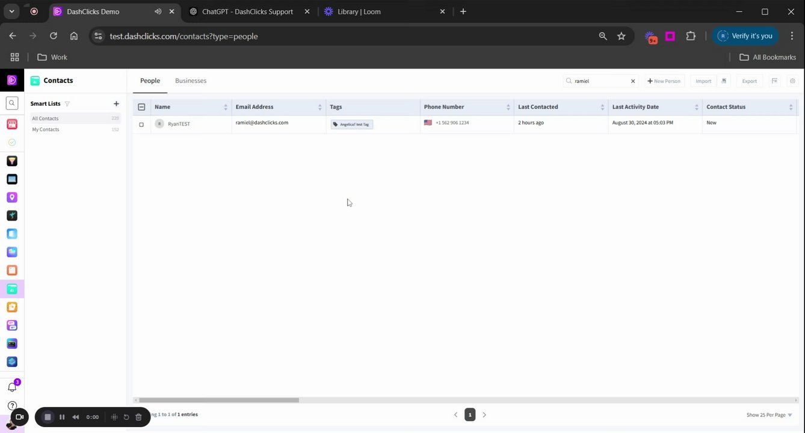
Task: Open the RyanTEST contact name
Action: pyautogui.click(x=179, y=124)
